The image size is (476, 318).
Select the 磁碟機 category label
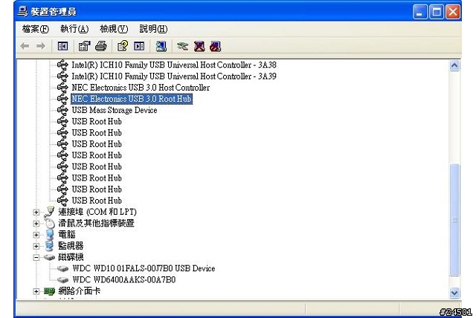pyautogui.click(x=71, y=257)
